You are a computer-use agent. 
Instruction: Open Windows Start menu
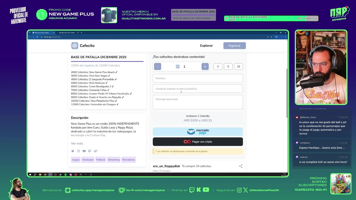[x=30, y=175]
